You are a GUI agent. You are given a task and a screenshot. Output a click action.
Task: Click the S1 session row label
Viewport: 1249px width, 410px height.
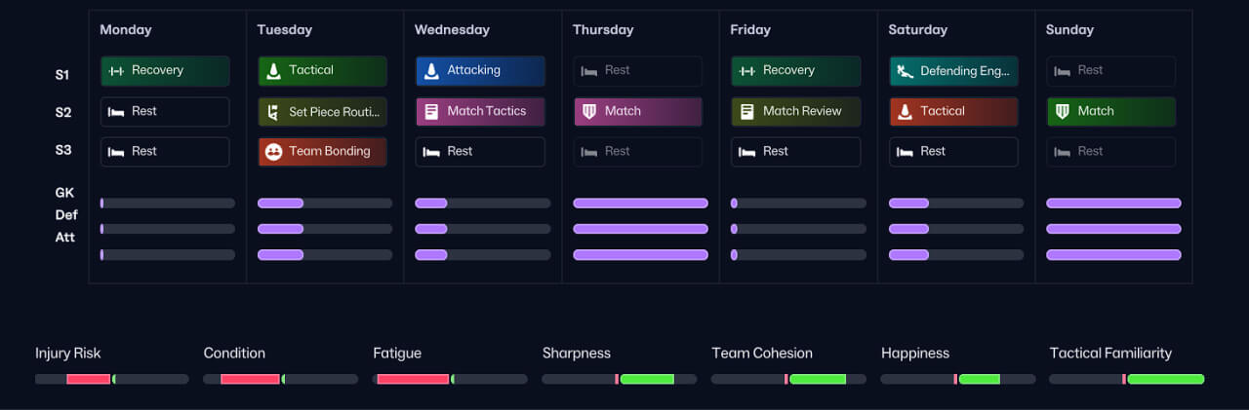tap(62, 73)
